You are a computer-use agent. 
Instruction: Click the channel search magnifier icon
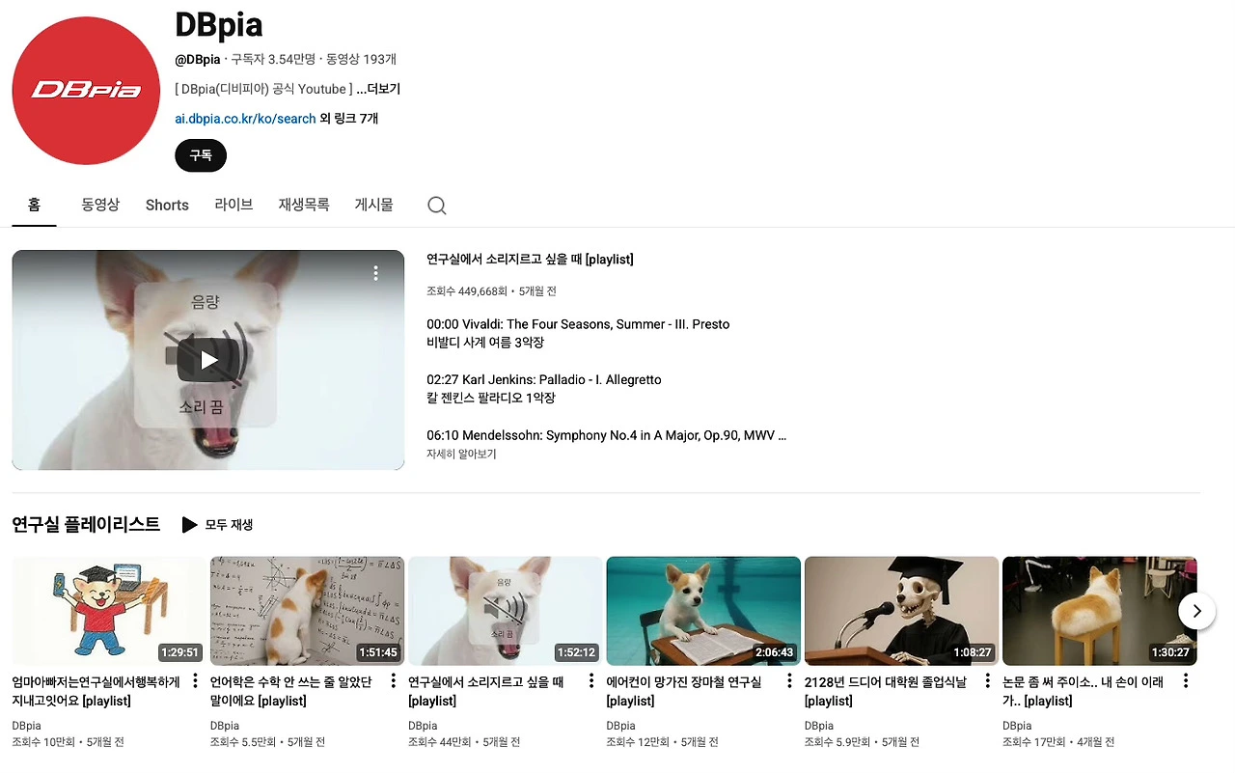436,206
